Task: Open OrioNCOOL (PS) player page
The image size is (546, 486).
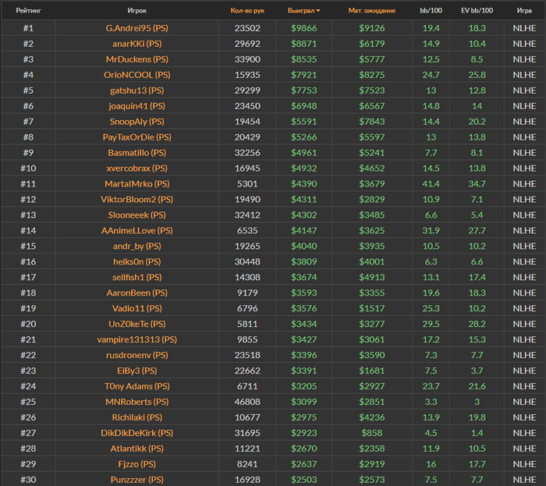Action: click(136, 75)
